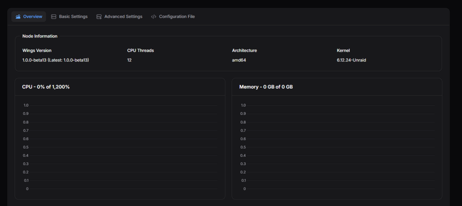
Task: Click the Configuration File code icon
Action: click(153, 17)
